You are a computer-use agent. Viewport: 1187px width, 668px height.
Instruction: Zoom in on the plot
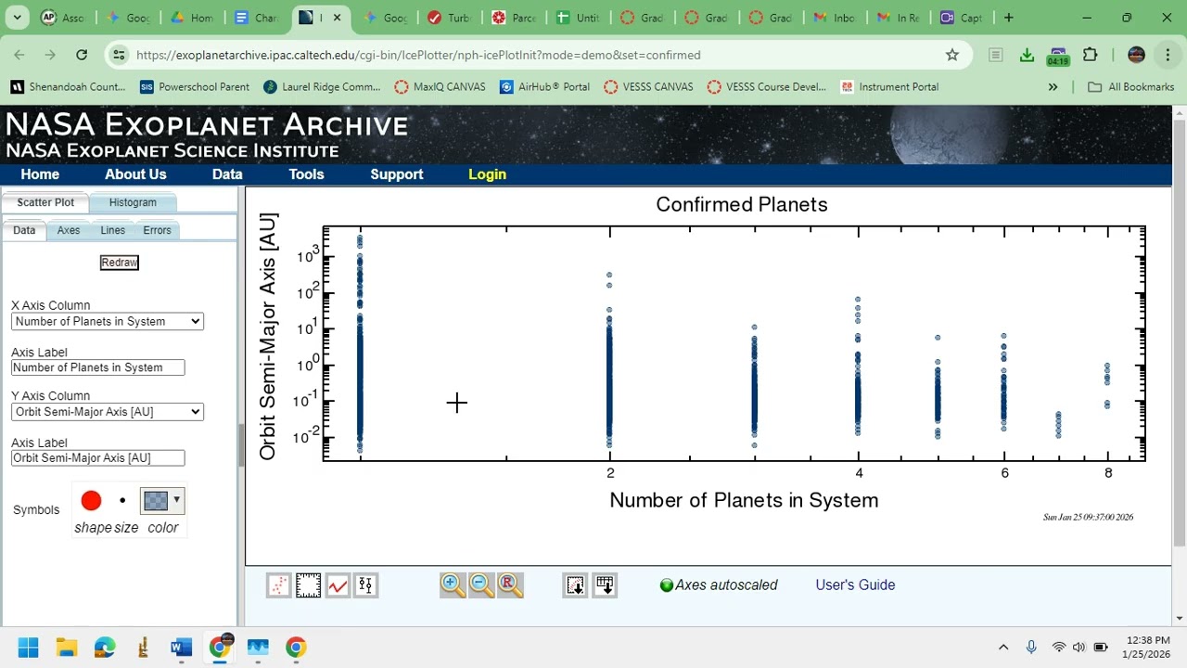click(453, 585)
